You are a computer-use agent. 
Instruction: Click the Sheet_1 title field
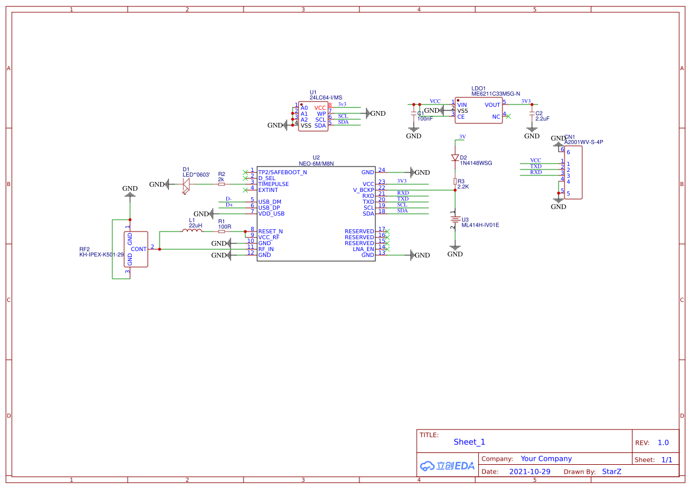click(x=469, y=442)
